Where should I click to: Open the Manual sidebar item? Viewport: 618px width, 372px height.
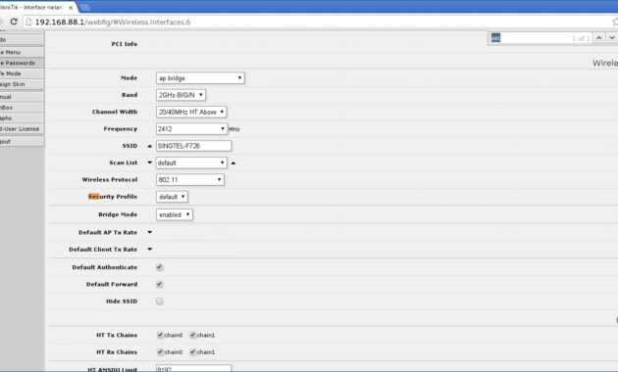click(x=22, y=97)
